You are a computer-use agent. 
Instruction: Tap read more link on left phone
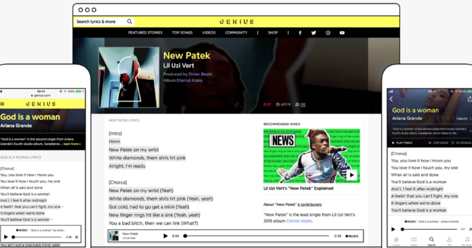pyautogui.click(x=72, y=144)
